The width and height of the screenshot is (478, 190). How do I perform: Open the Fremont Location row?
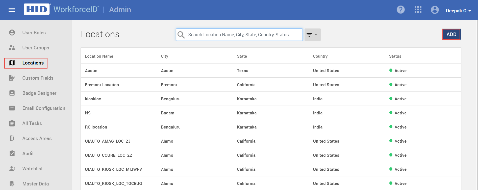tap(271, 85)
